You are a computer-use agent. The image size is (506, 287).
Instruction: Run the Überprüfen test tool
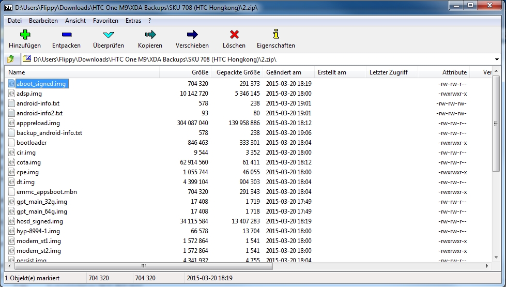point(109,35)
